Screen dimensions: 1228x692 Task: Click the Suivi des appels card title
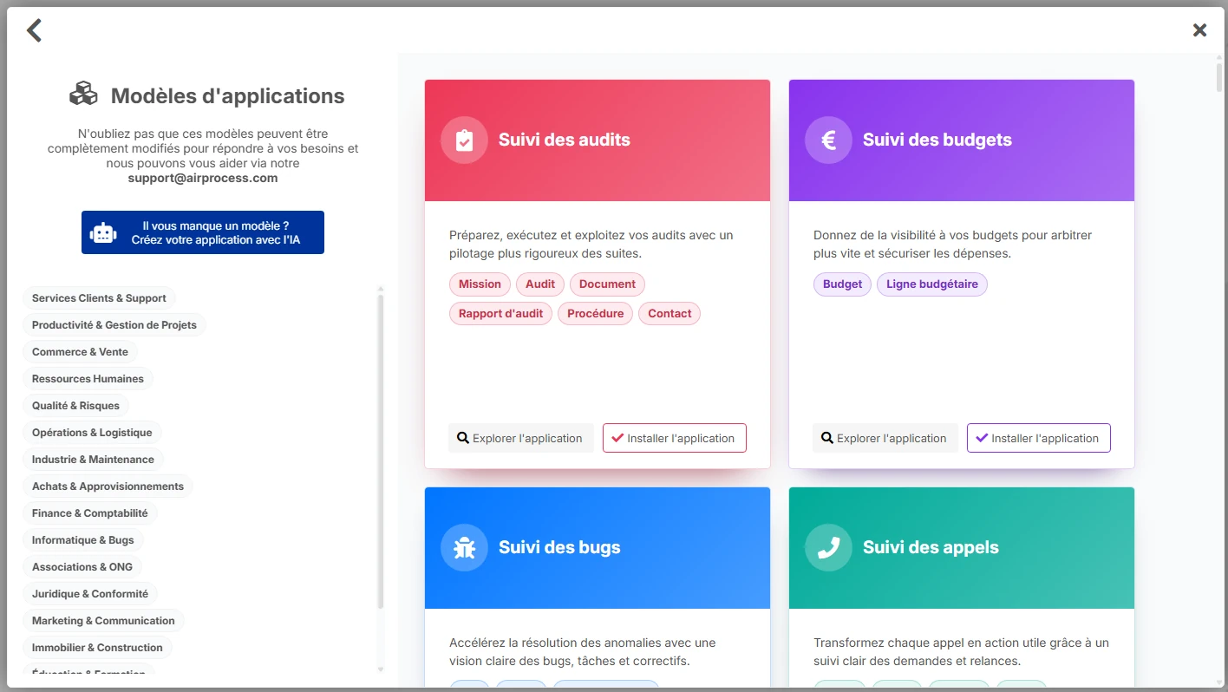[931, 547]
